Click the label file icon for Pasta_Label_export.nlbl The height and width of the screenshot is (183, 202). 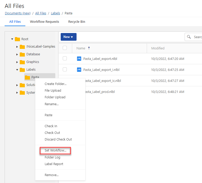coord(79,59)
